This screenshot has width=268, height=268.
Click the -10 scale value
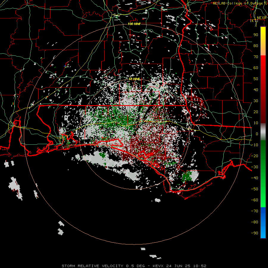tap(255, 145)
